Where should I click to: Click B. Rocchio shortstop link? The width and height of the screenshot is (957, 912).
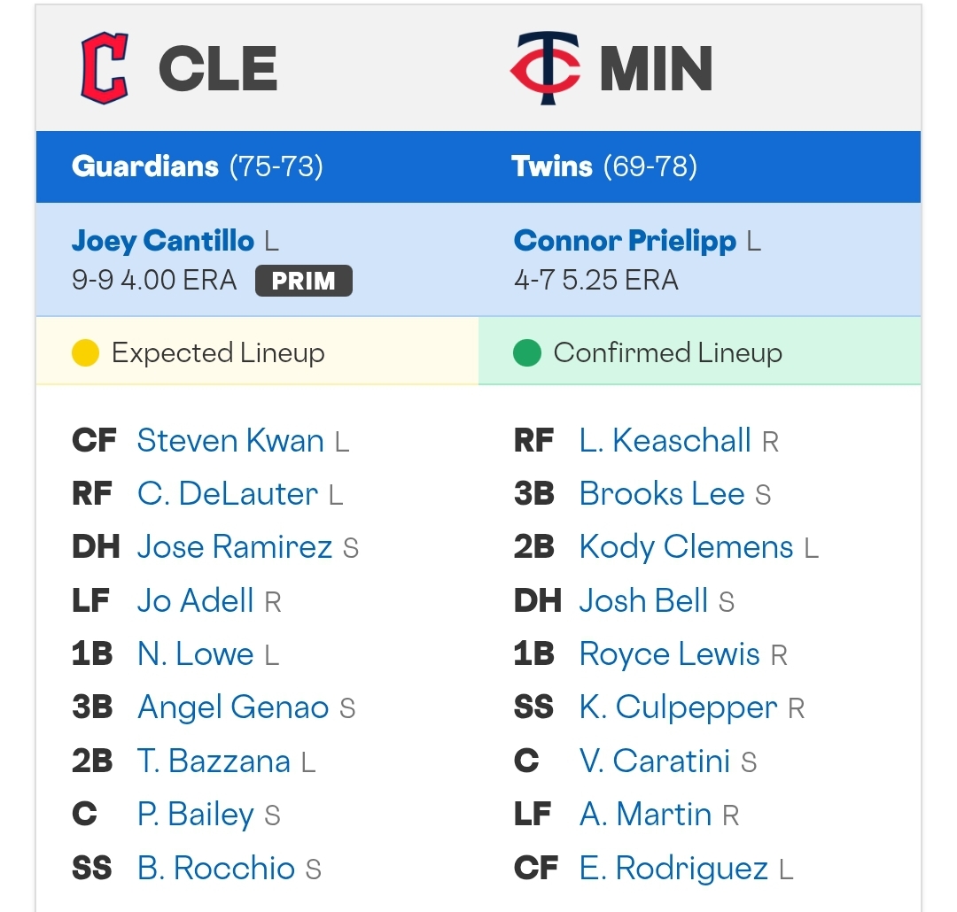coord(216,868)
